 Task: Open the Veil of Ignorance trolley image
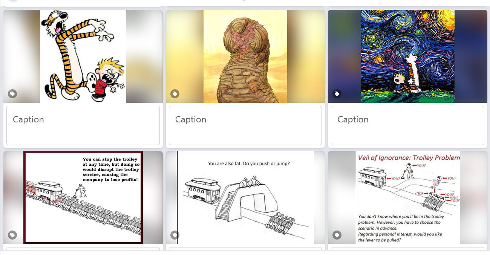(x=407, y=197)
